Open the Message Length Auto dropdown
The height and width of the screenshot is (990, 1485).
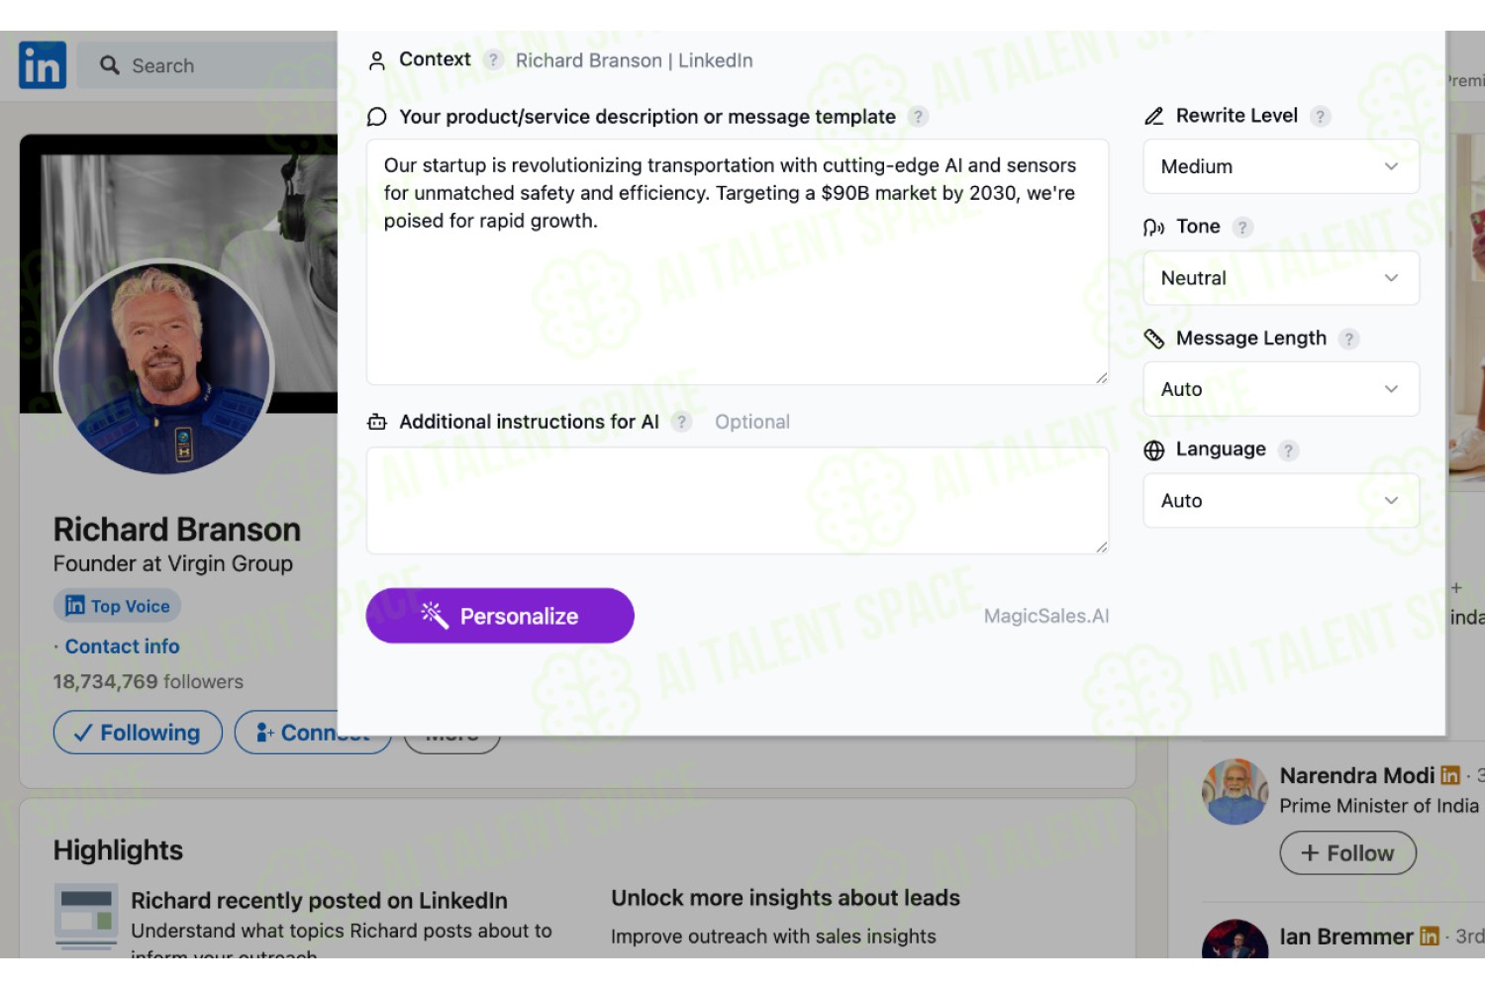(x=1281, y=389)
